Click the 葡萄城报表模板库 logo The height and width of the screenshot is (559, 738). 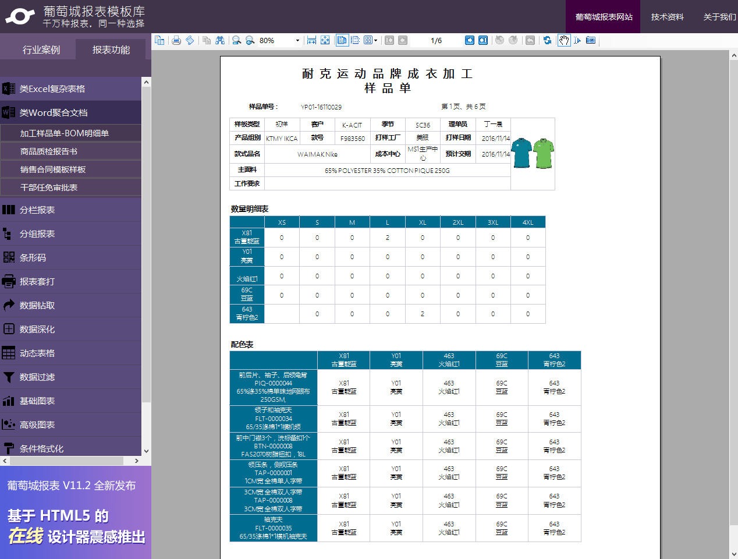pyautogui.click(x=75, y=16)
